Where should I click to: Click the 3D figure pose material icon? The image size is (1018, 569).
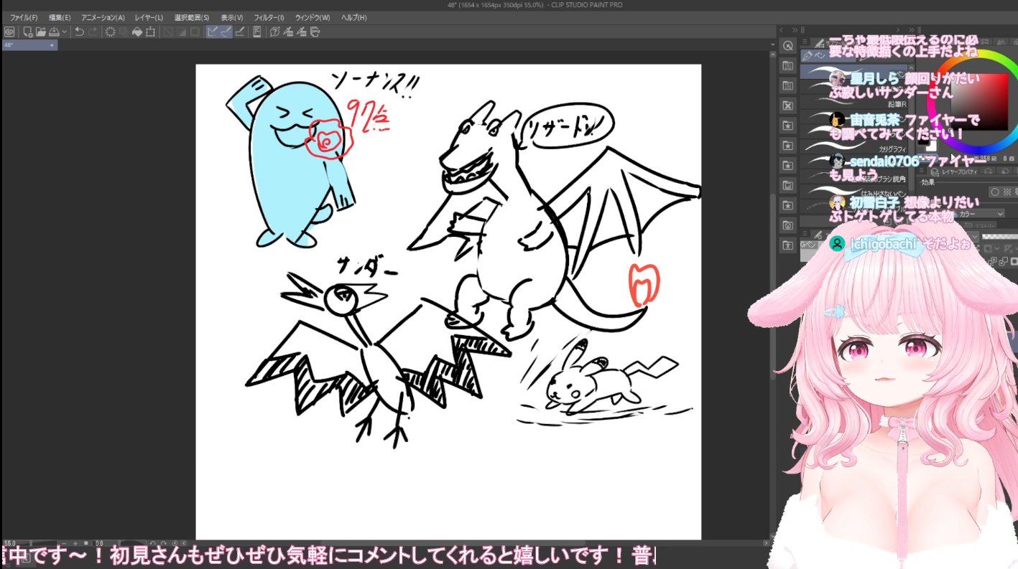788,244
